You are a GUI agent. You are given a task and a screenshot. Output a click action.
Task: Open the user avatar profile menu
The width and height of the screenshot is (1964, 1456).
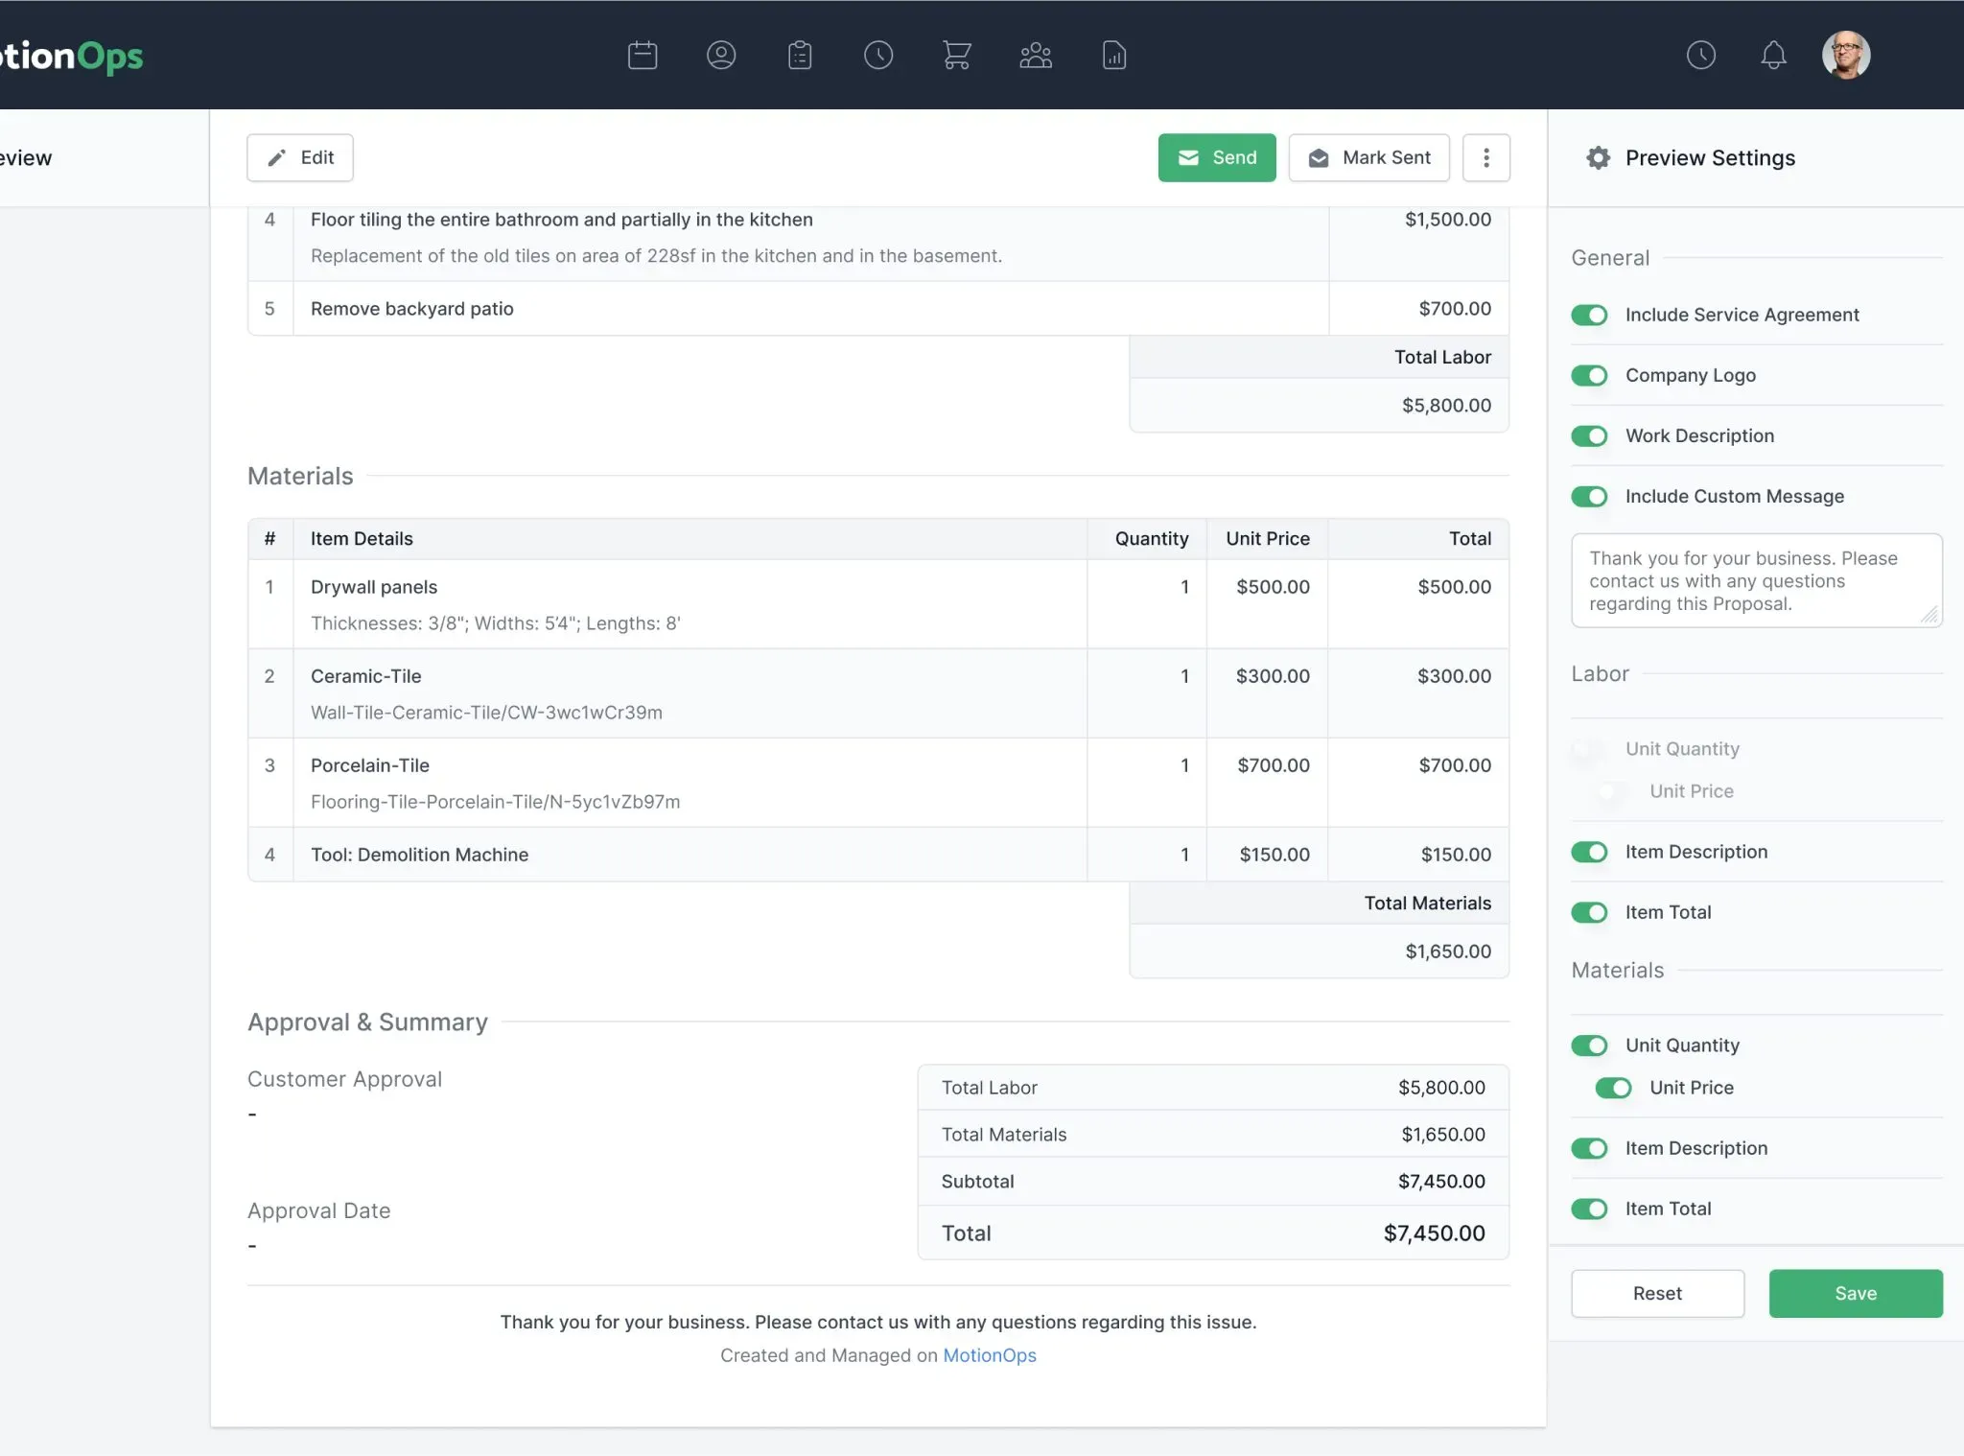point(1846,55)
